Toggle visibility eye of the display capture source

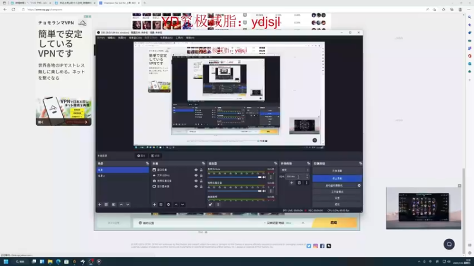(x=196, y=186)
